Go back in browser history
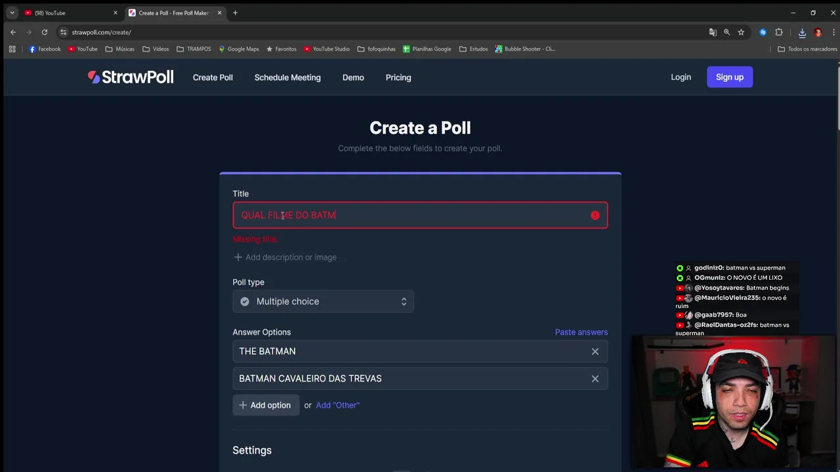This screenshot has height=472, width=840. pos(13,32)
